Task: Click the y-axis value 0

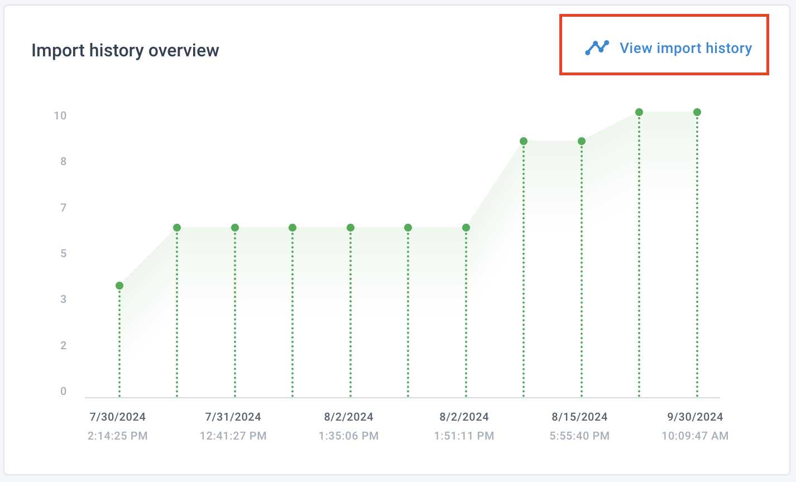Action: (64, 391)
